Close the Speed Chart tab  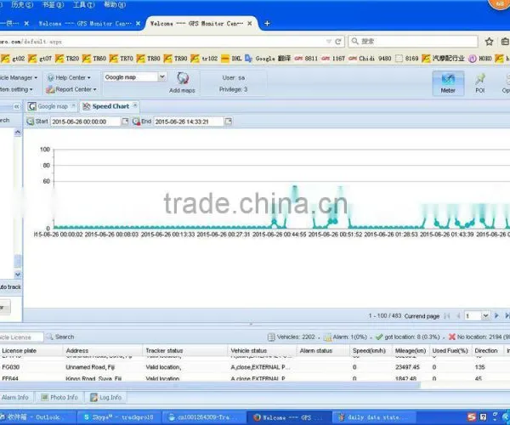134,105
